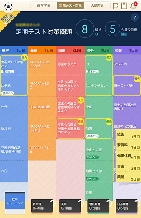This screenshot has width=141, height=218.
Task: Tap today's goal 5 circle
Action: point(113,29)
